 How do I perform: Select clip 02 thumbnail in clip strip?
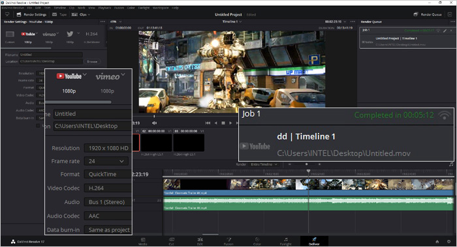[x=157, y=143]
